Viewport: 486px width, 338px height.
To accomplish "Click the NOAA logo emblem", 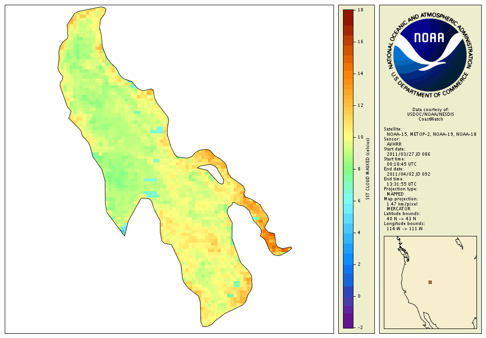I will click(x=430, y=56).
